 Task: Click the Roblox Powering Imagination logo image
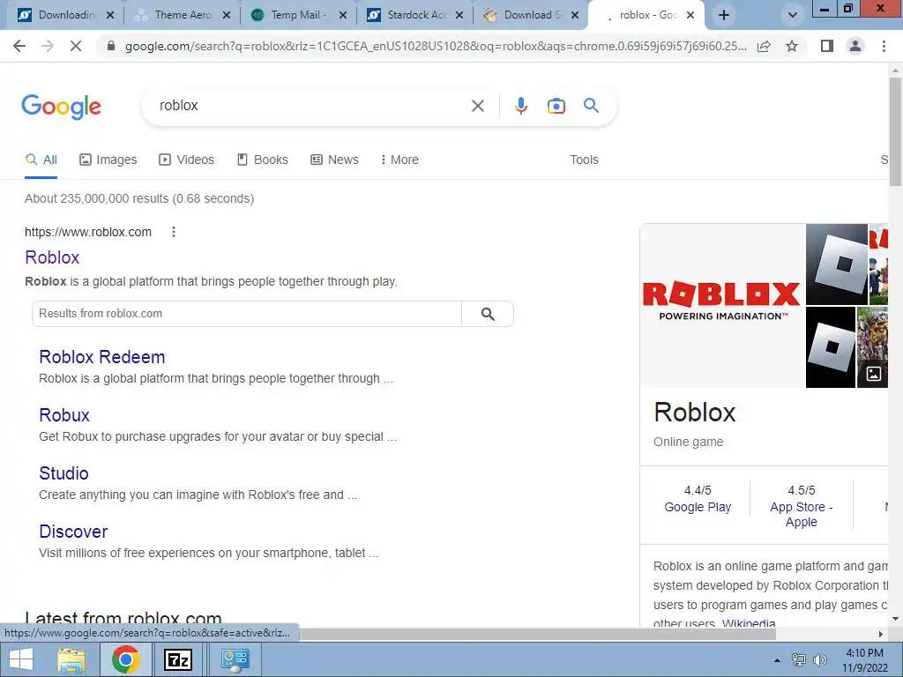coord(722,305)
